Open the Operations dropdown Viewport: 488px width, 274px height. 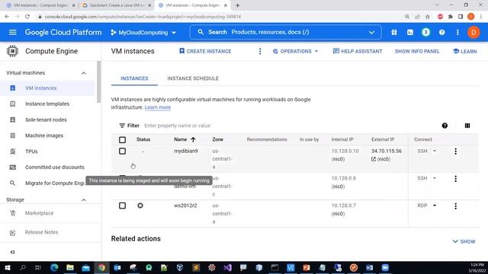coord(295,51)
